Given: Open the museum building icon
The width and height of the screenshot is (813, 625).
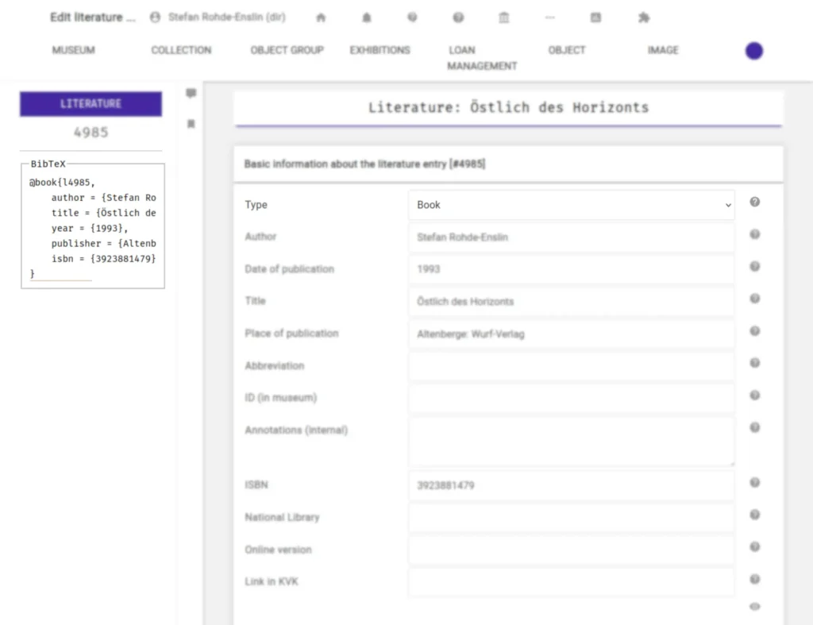Looking at the screenshot, I should click(x=504, y=17).
